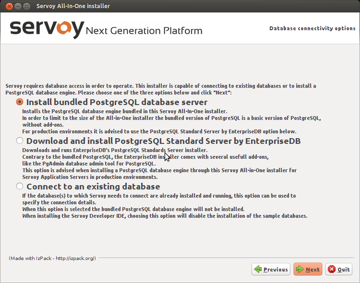Screen dimensions: 360x283
Task: Click the 'Made with IzPack' footer text
Action: point(52,258)
